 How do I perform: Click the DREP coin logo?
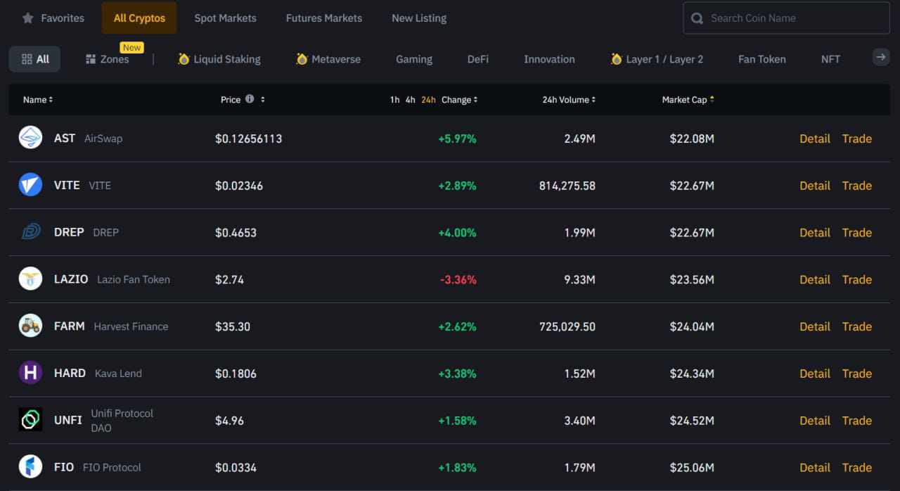[x=30, y=232]
